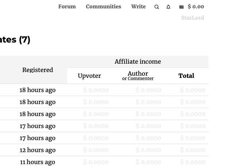Go to the Communities page
This screenshot has height=167, width=233.
point(103,7)
